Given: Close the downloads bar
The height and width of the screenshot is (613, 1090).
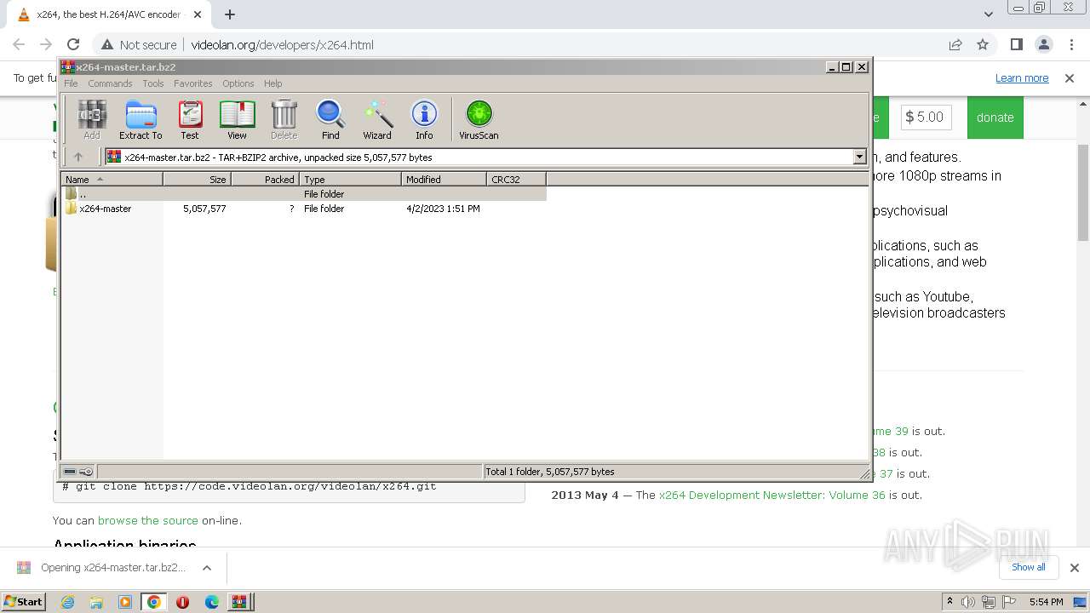Looking at the screenshot, I should point(1074,568).
